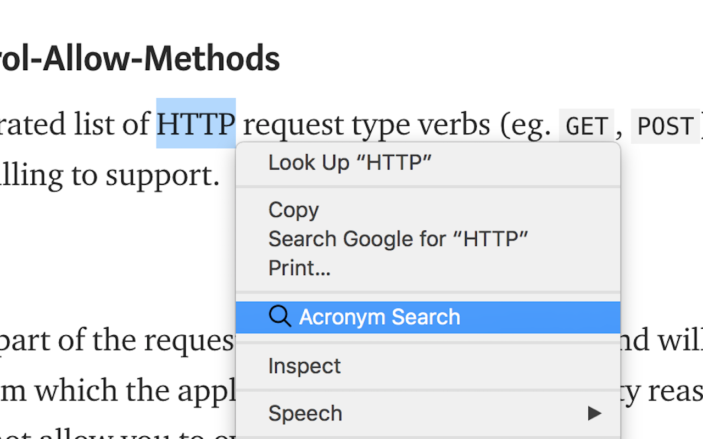The image size is (703, 439).
Task: Click the highlighted HTTP word
Action: click(x=196, y=123)
